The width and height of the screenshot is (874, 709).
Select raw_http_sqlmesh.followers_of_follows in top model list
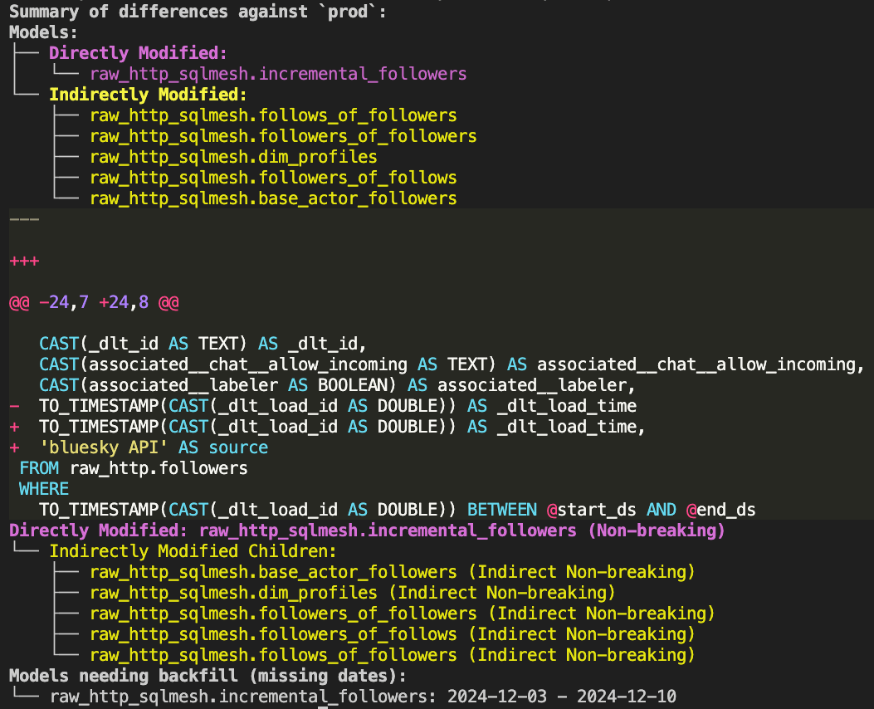tap(273, 178)
